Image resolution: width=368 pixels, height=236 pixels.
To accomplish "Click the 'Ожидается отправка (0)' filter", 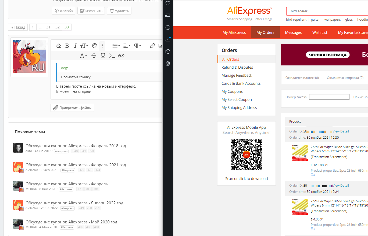I will [x=345, y=78].
